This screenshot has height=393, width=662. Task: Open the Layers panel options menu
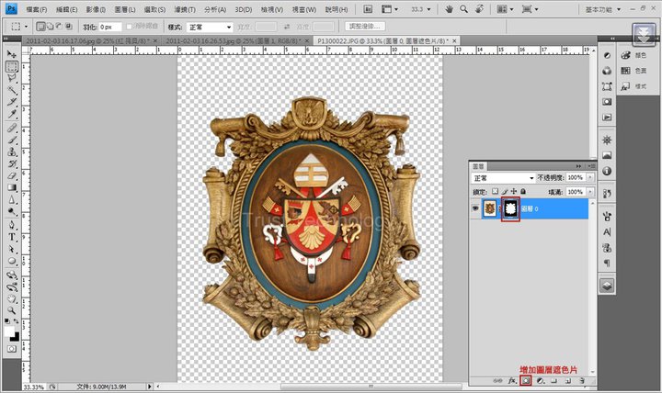(591, 166)
